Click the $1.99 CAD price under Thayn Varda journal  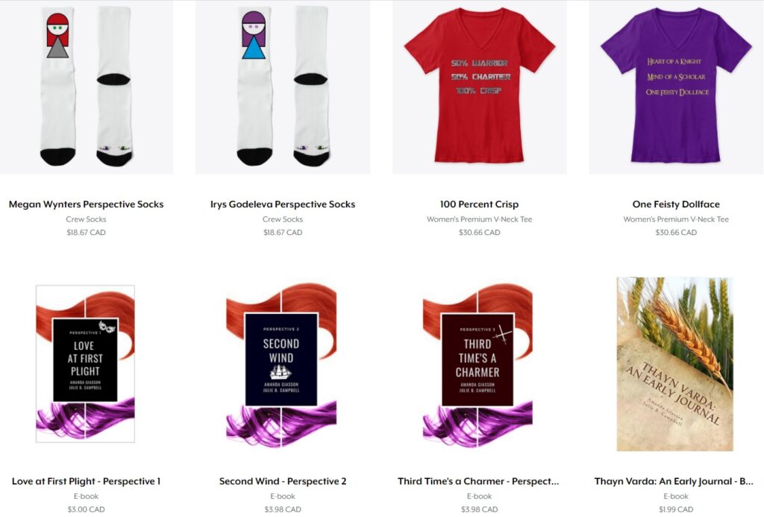(x=676, y=510)
